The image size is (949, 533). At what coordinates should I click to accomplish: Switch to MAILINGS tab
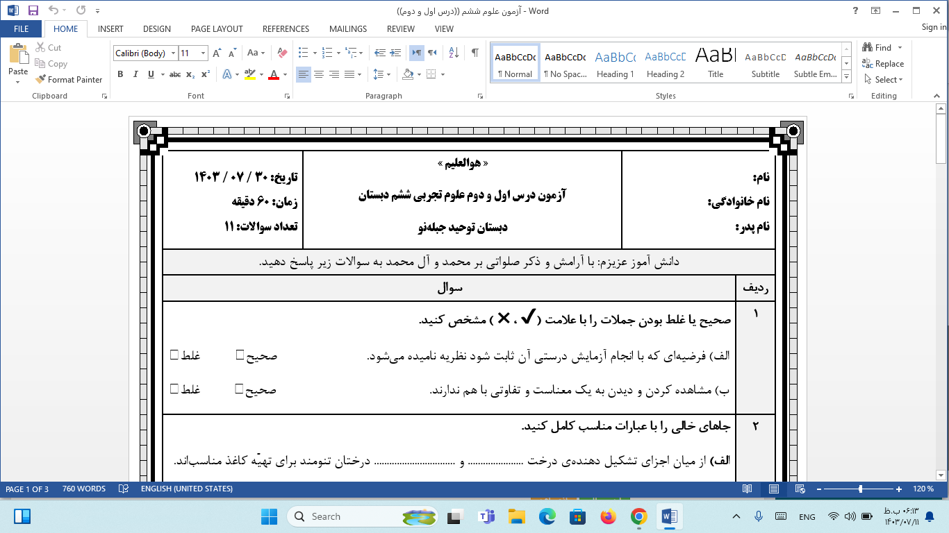pyautogui.click(x=348, y=29)
